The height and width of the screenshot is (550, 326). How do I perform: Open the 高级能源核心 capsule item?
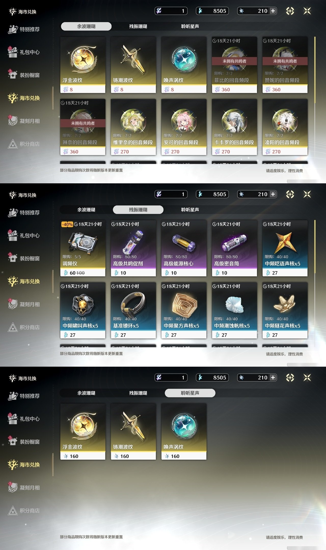click(184, 248)
